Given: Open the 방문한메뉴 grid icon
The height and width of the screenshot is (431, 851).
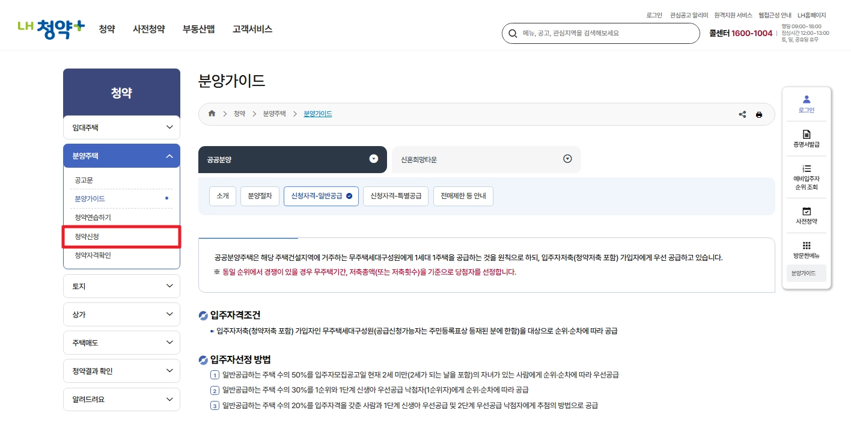Looking at the screenshot, I should (x=806, y=248).
